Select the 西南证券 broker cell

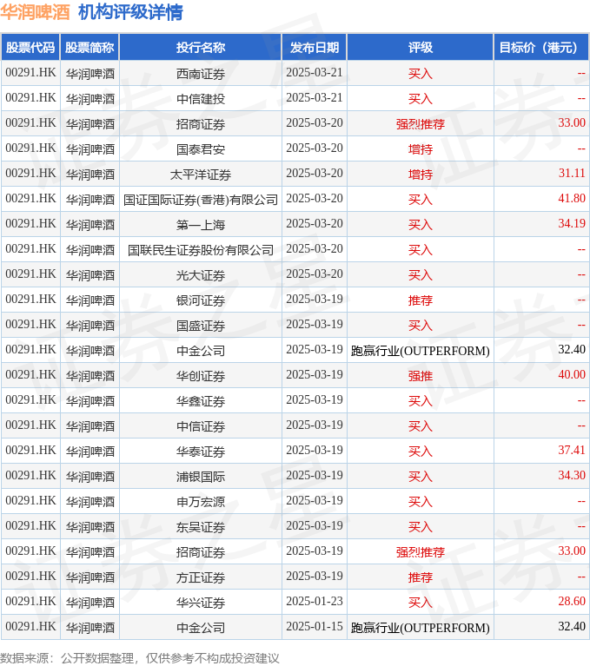click(x=201, y=74)
